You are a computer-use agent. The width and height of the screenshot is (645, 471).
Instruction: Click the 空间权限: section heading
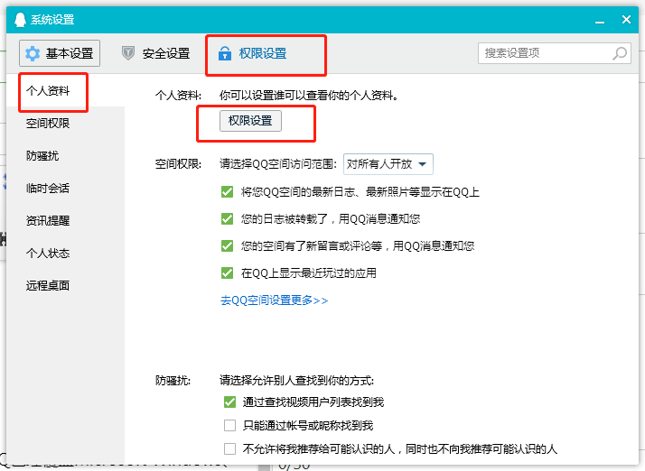tap(179, 164)
